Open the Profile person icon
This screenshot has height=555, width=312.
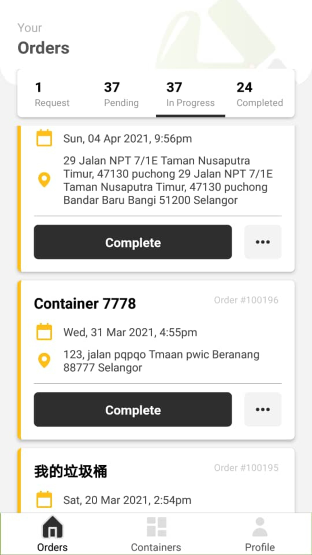[260, 527]
